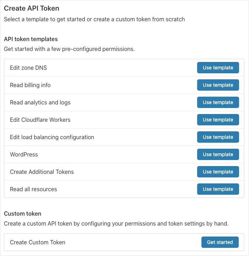Click the Create API Token page heading
The width and height of the screenshot is (249, 256).
coord(32,8)
